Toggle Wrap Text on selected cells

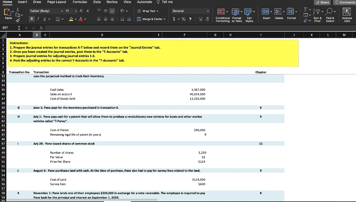coord(148,11)
